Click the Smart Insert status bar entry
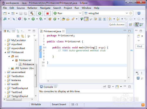The height and width of the screenshot is (109, 147). [x=59, y=104]
